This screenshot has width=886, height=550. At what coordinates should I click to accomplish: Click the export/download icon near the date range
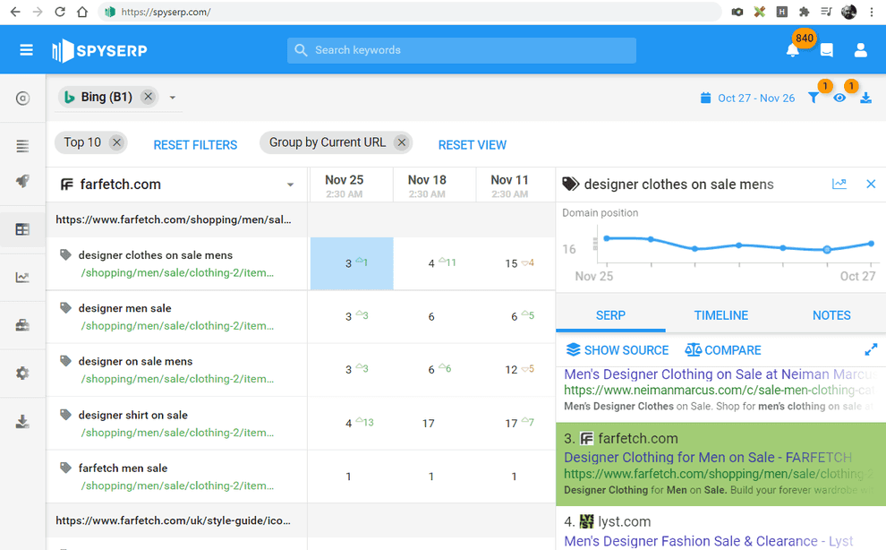(865, 98)
